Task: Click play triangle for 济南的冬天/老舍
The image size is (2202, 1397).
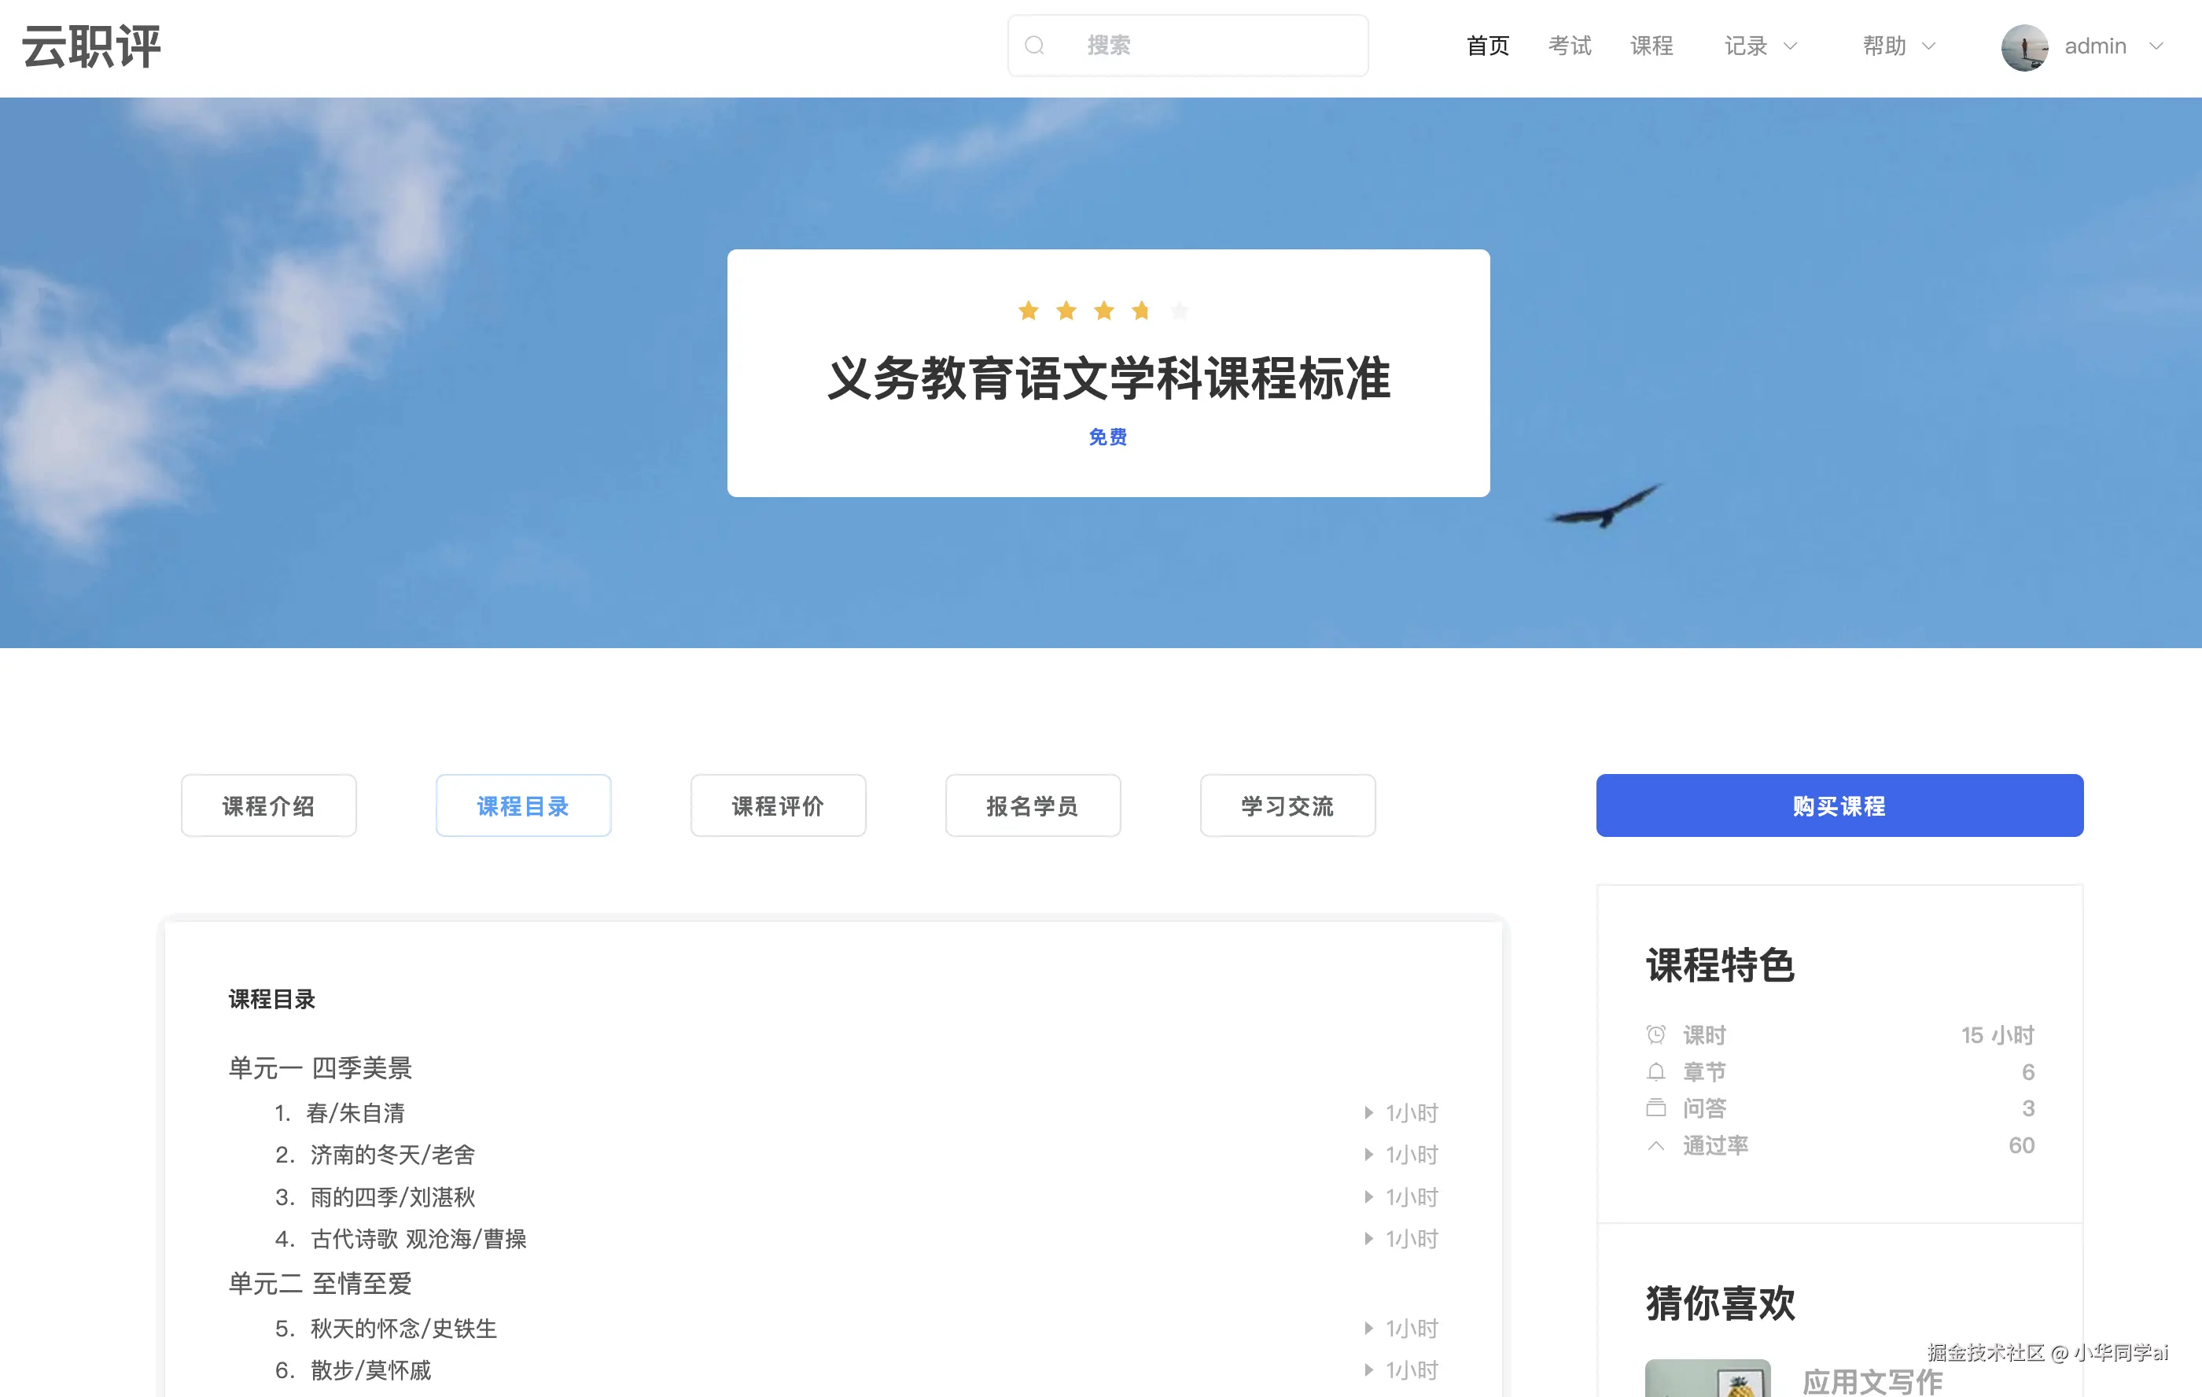Action: [x=1369, y=1155]
